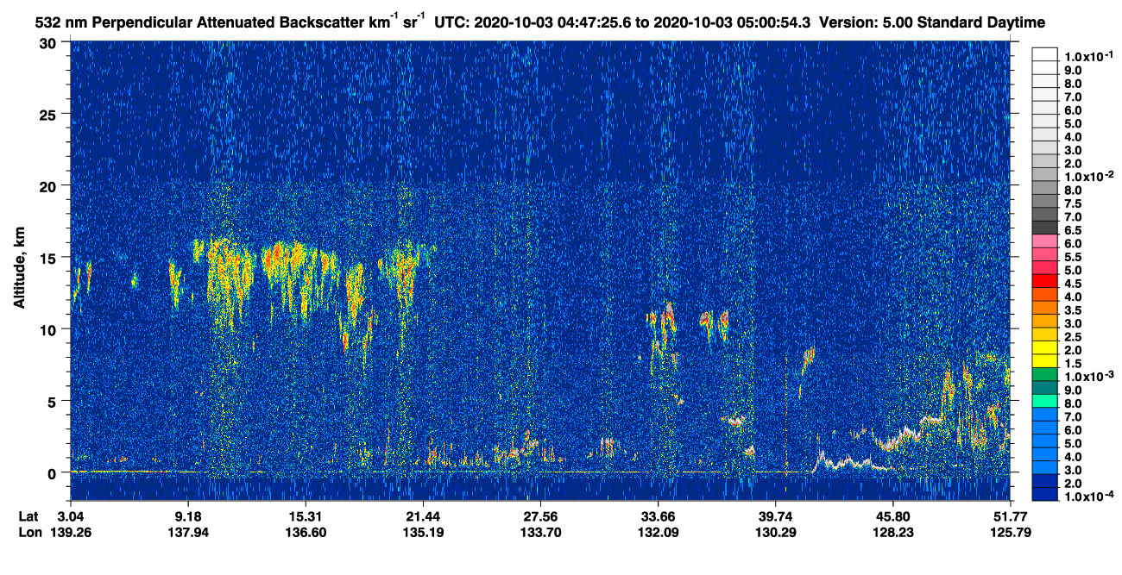Click the latitude value '27.56'
Image resolution: width=1122 pixels, height=575 pixels.
point(539,516)
